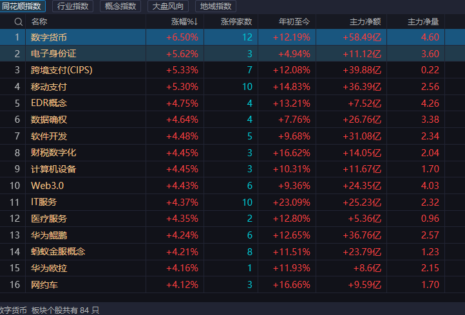This screenshot has width=465, height=315.
Task: Click the search magnifier icon
Action: coord(19,22)
